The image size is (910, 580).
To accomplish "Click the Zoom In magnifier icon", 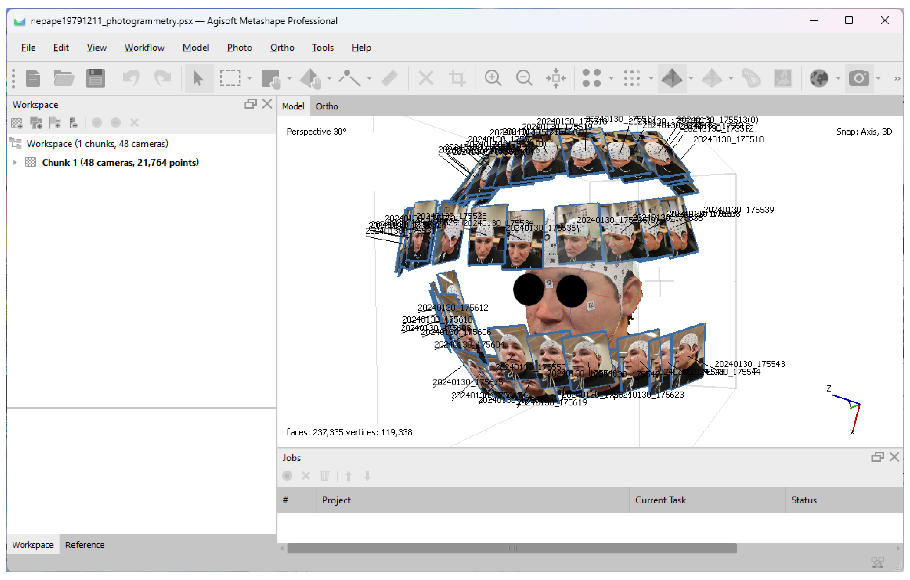I will [493, 78].
